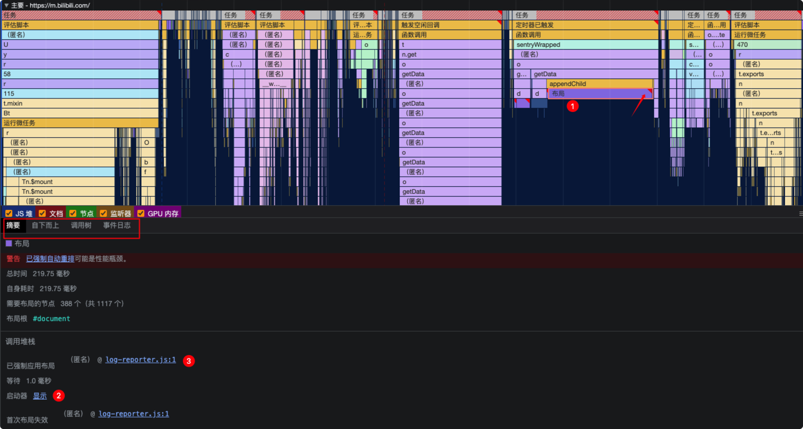
Task: Click the 自身耗时 219.75 毫秒 row
Action: (42, 288)
